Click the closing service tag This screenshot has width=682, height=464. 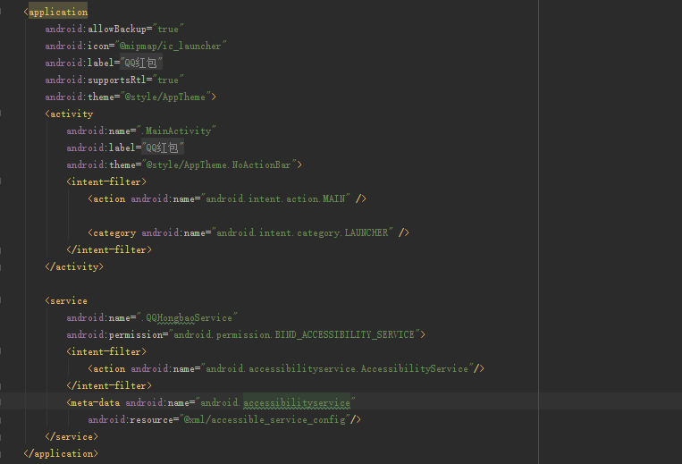72,436
